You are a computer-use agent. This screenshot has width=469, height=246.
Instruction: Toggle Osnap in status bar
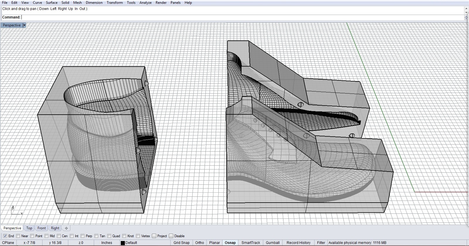[x=230, y=243]
